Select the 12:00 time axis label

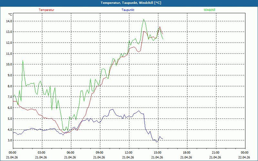pos(129,153)
